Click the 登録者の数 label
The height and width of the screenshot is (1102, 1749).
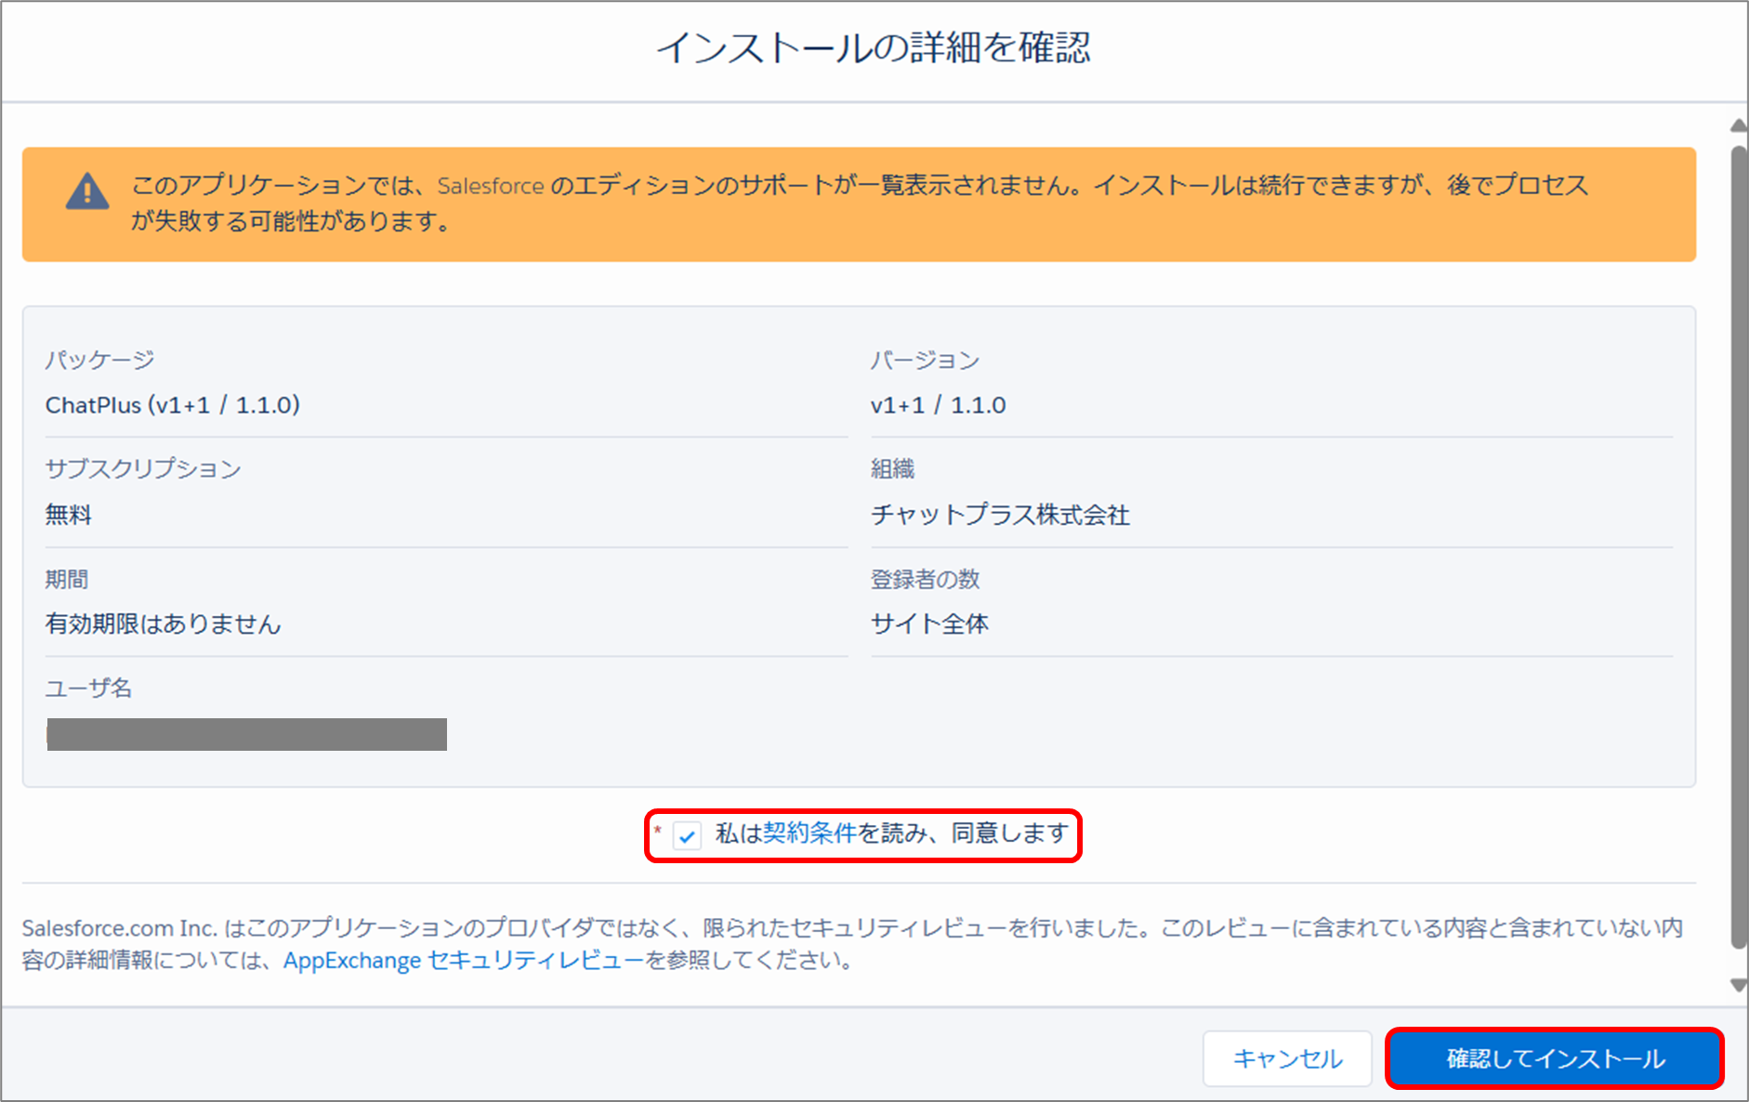[925, 579]
